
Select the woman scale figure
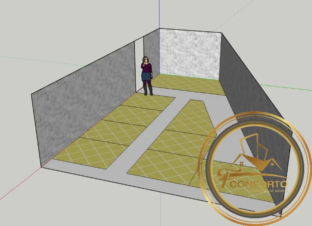147,76
